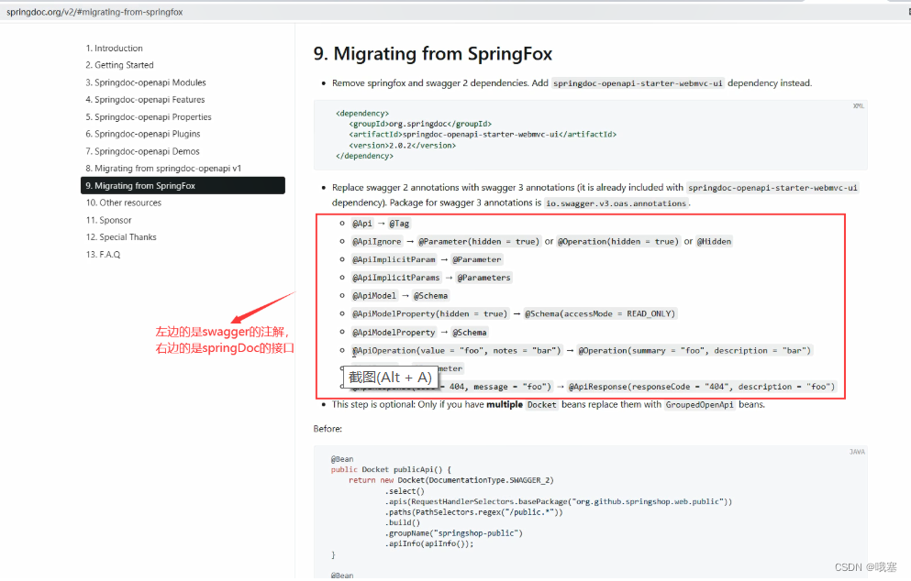The height and width of the screenshot is (581, 911).
Task: Click the '9. Migrating from SpringFox' heading
Action: 433,53
